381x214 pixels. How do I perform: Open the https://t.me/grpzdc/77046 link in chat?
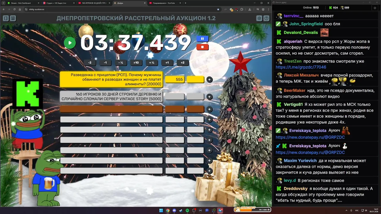pos(301,67)
